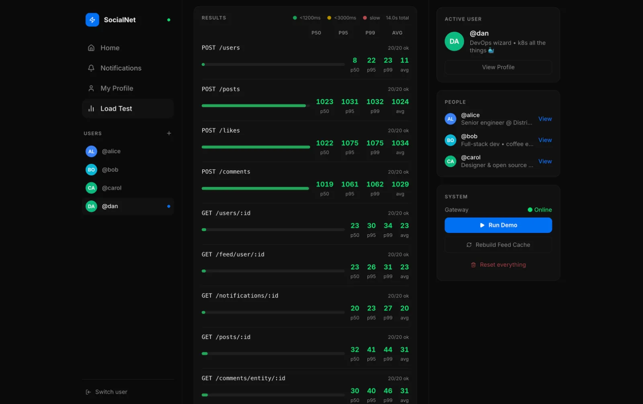Select @alice in the Users list

coord(128,151)
